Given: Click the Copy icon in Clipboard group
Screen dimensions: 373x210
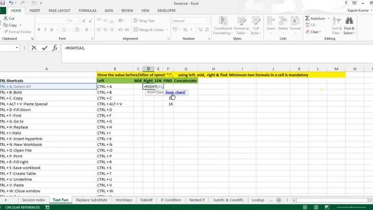Looking at the screenshot, I should click(x=6, y=24).
